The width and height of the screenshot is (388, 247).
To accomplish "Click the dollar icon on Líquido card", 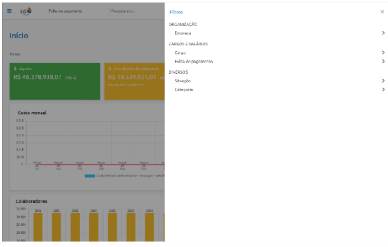I will click(x=16, y=69).
